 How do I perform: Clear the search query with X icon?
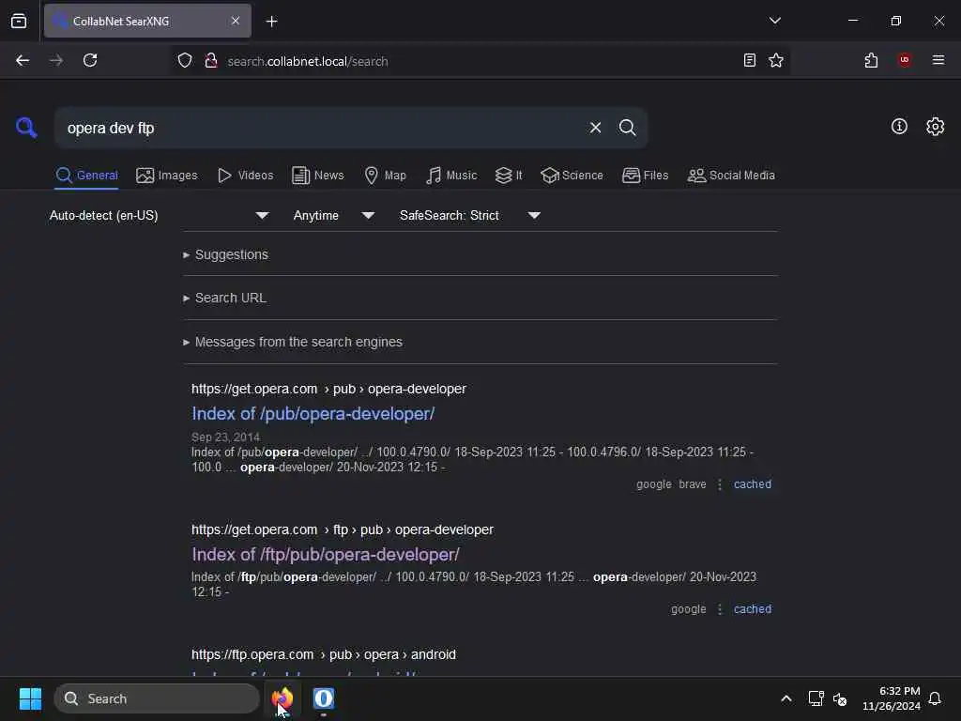pos(595,128)
